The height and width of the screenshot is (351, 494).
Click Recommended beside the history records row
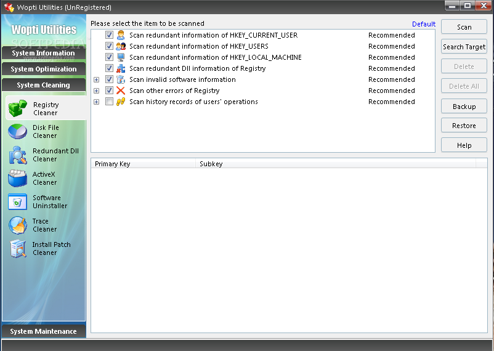tap(392, 102)
